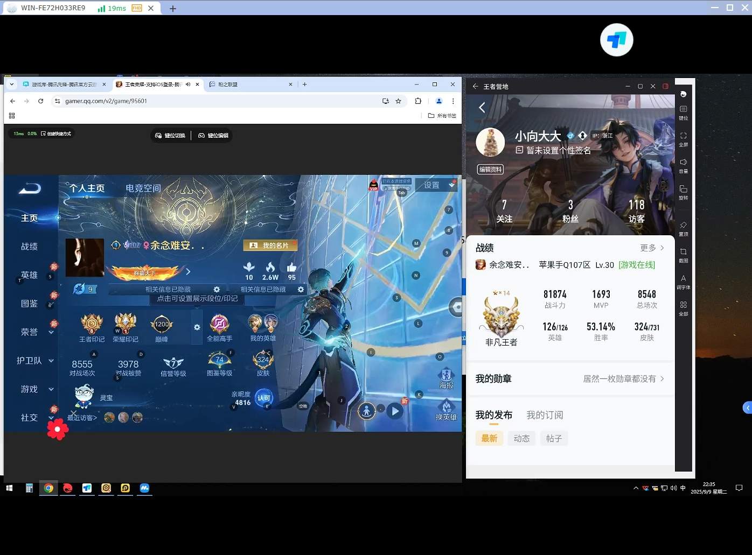This screenshot has width=752, height=555.
Task: Open 战绩 in game sidebar
Action: pos(29,247)
